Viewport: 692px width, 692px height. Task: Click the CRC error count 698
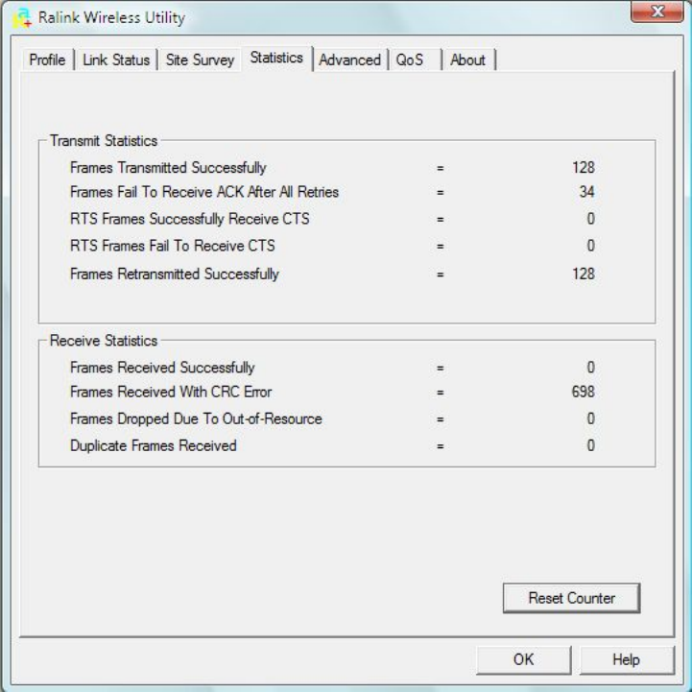(583, 392)
